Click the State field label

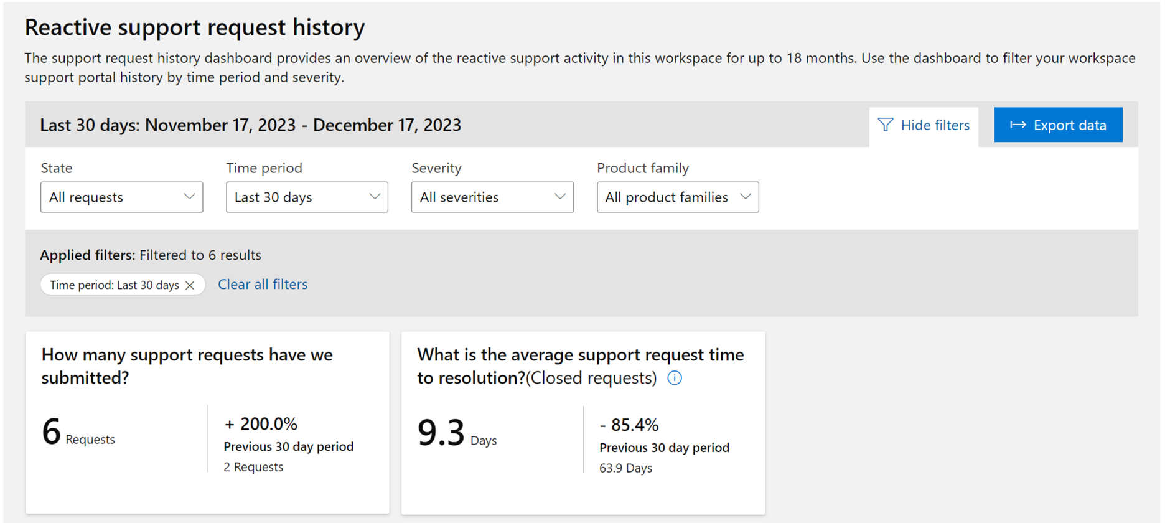point(57,168)
